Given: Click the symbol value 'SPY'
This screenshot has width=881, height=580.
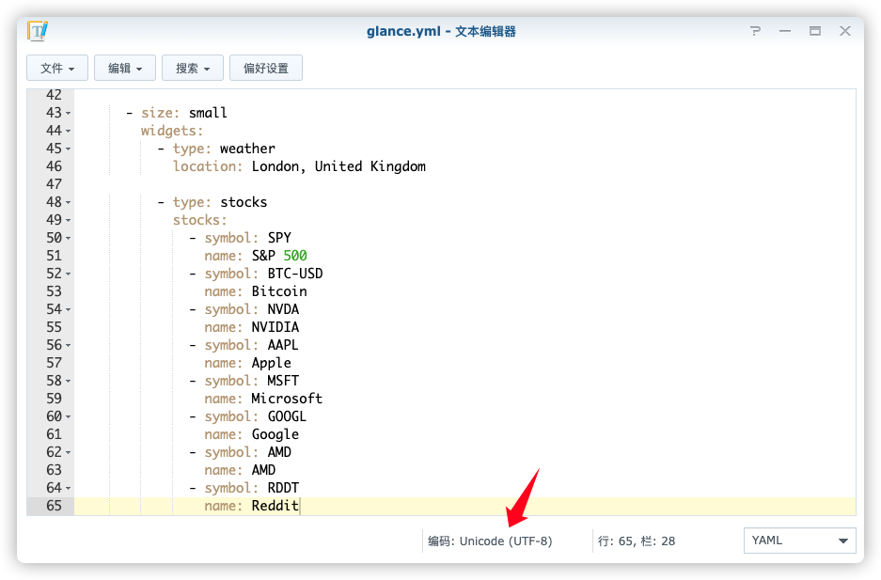Looking at the screenshot, I should tap(279, 238).
